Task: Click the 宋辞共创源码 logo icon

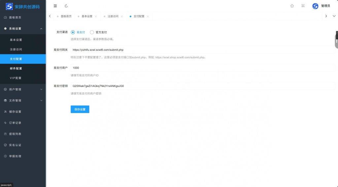Action: coord(9,7)
